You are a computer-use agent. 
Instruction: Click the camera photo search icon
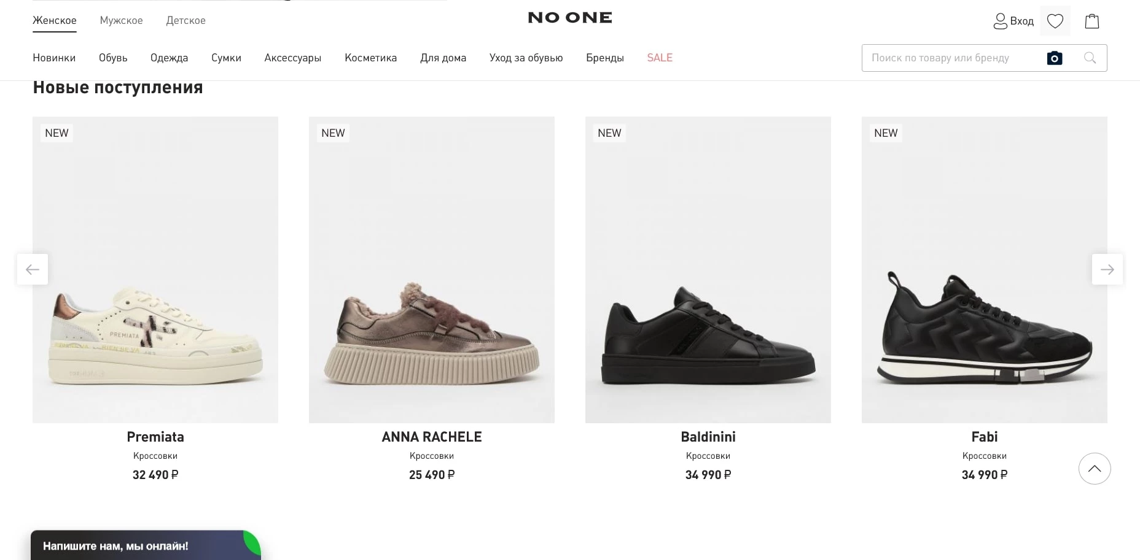pyautogui.click(x=1054, y=58)
